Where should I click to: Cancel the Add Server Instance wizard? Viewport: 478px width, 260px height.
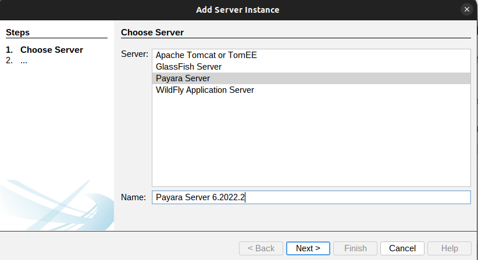[x=402, y=248]
